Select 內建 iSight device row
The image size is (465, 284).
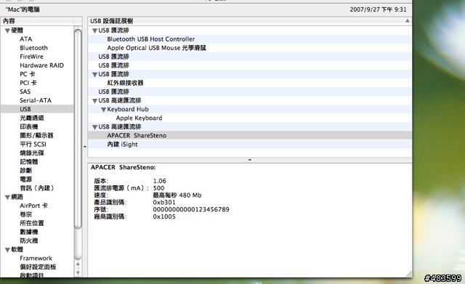(x=250, y=145)
